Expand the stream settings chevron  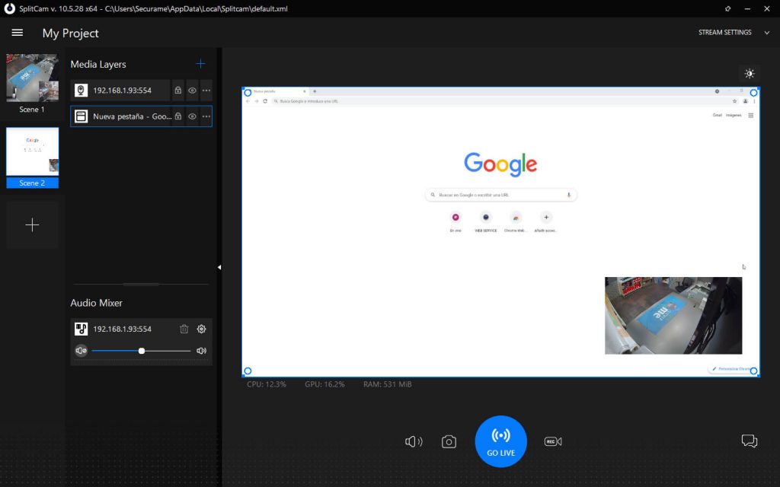point(767,33)
